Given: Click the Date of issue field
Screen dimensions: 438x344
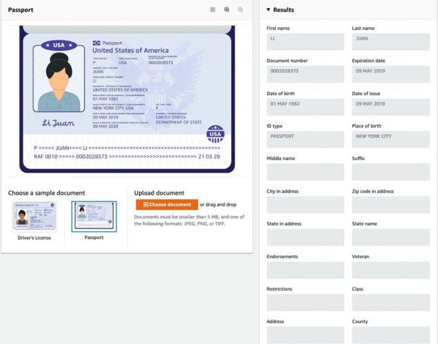Looking at the screenshot, I should [391, 107].
